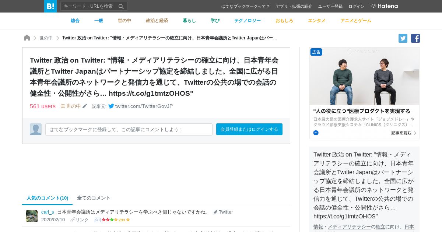
Task: Click the Twitter tag on carl_s comment
Action: 223,212
